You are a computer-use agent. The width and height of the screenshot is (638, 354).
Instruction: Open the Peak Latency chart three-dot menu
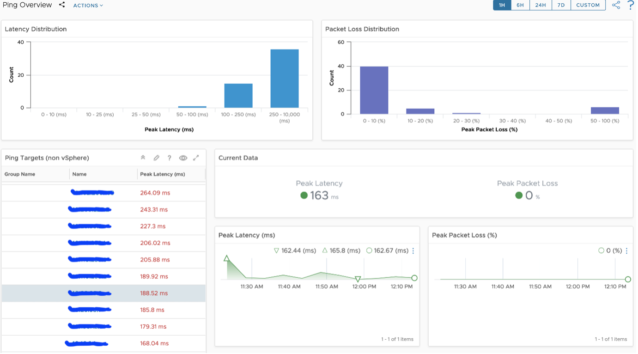[413, 251]
